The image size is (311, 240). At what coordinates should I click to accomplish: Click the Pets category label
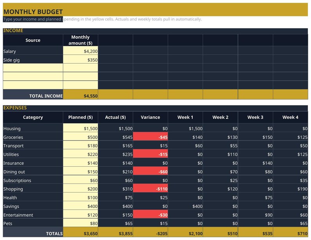[33, 223]
